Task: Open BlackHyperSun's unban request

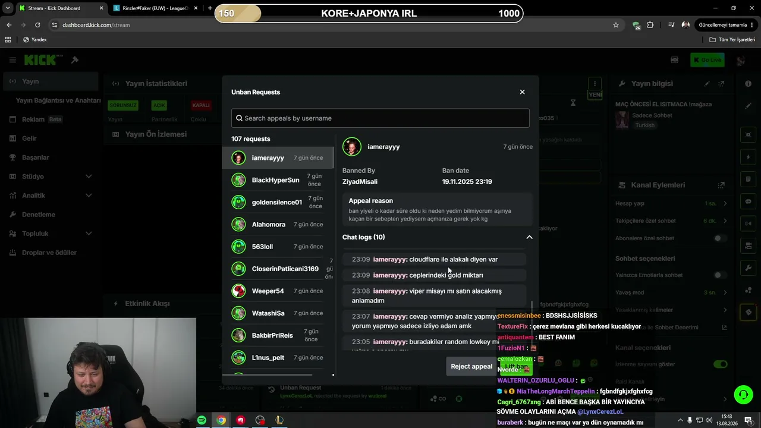Action: click(278, 180)
